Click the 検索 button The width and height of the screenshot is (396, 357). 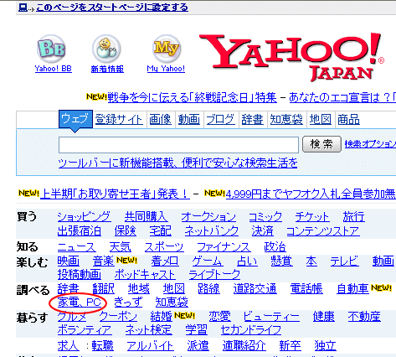(321, 144)
